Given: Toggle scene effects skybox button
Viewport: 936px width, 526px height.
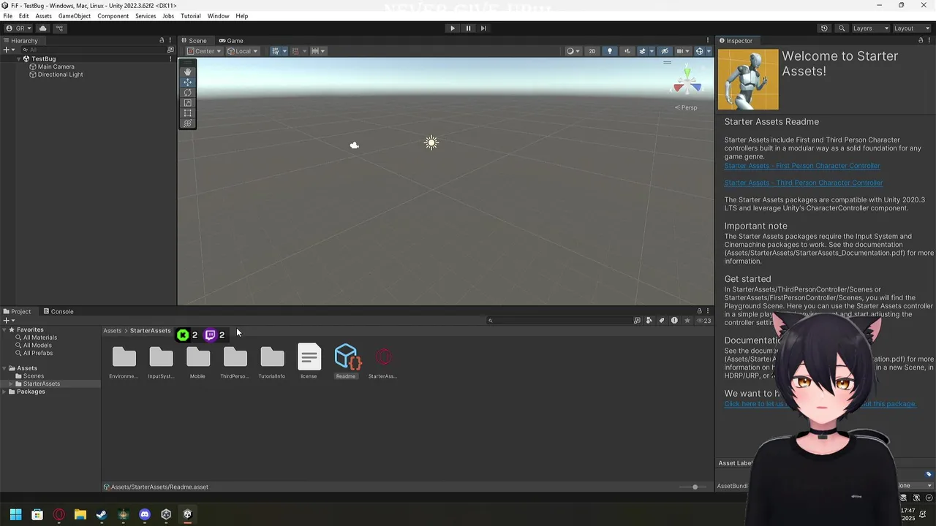Looking at the screenshot, I should (644, 51).
